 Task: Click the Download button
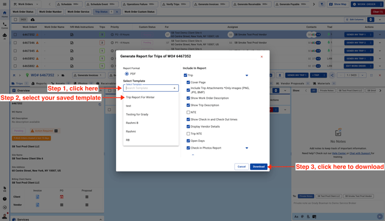coord(259,166)
